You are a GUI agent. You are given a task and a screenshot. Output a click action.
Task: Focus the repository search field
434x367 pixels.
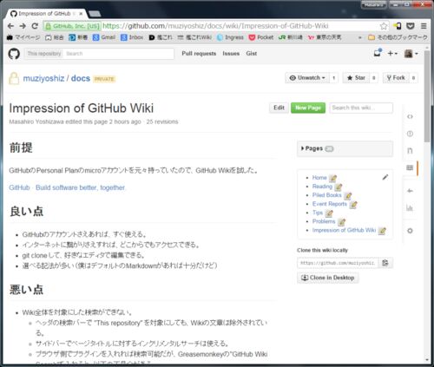[119, 54]
